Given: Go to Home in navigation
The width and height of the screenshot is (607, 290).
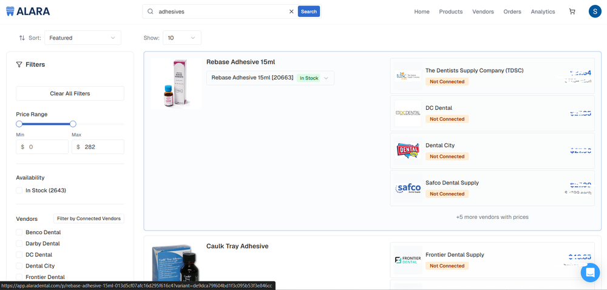Looking at the screenshot, I should point(422,12).
